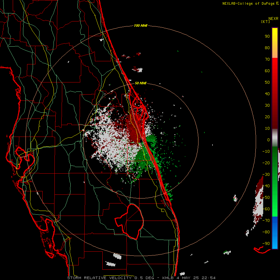Click the 40 value on the velocity scale
This screenshot has height=280, width=280.
tap(267, 94)
